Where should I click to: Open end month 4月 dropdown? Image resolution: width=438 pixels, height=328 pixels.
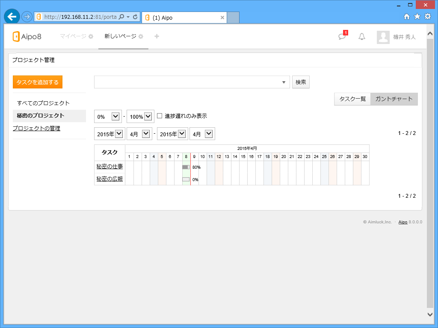202,134
